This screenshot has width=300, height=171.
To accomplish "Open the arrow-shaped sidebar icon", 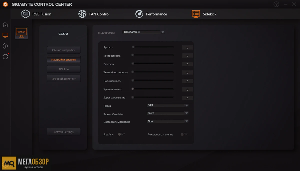I will (x=5, y=46).
